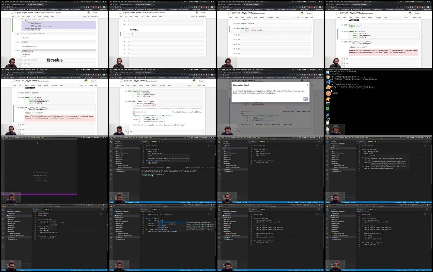Click the Jupyter logo in print_fancy_name frame
The width and height of the screenshot is (433, 272).
pyautogui.click(x=16, y=13)
